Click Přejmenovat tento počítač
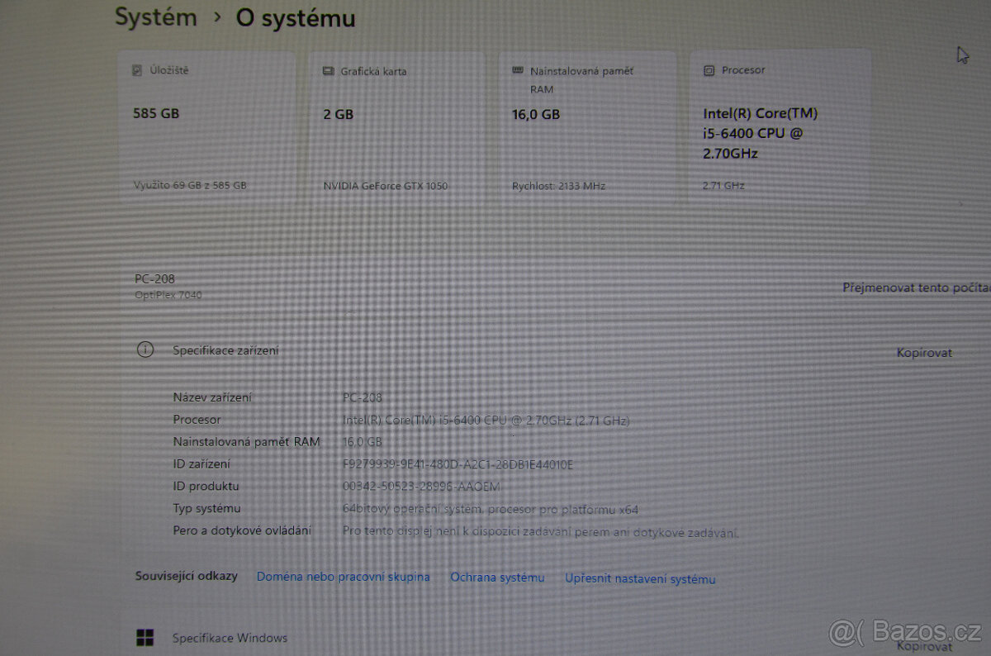This screenshot has height=656, width=991. [x=915, y=288]
